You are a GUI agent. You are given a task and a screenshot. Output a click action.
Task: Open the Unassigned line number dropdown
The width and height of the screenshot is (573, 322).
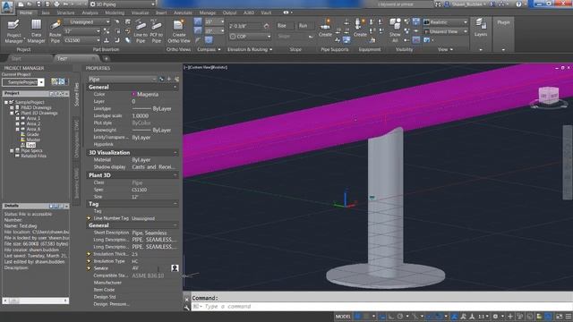[x=88, y=21]
